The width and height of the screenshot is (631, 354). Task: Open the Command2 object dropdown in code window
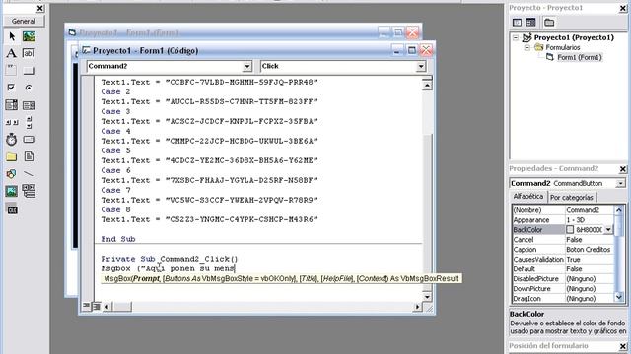pyautogui.click(x=247, y=66)
